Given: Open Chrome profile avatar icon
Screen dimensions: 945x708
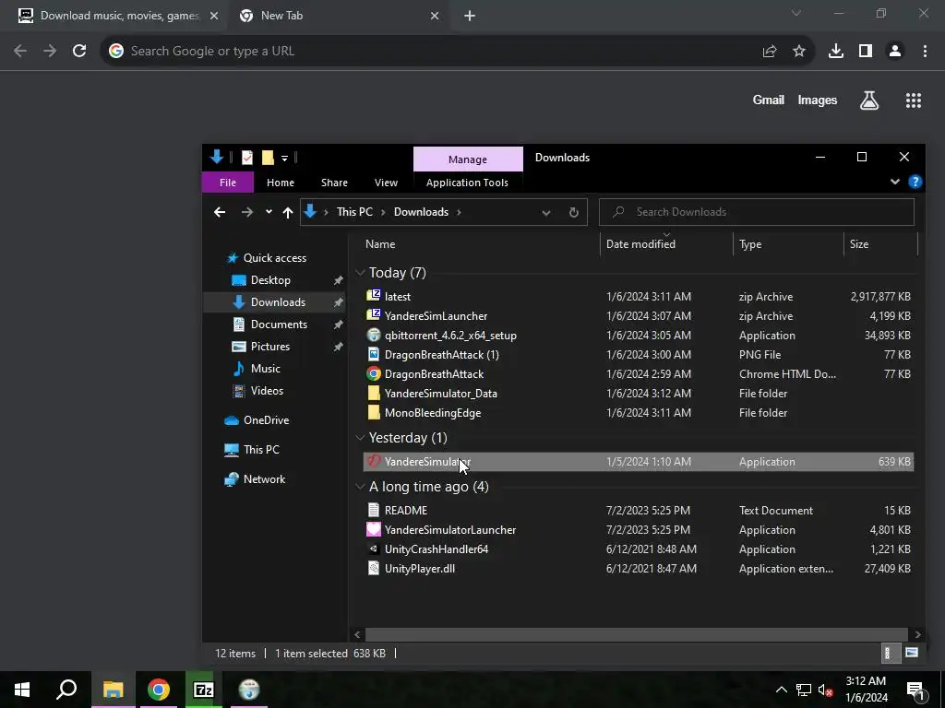Looking at the screenshot, I should 895,52.
